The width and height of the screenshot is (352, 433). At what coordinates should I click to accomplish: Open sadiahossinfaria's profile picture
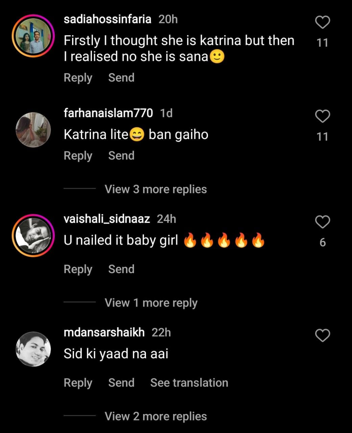tap(33, 36)
